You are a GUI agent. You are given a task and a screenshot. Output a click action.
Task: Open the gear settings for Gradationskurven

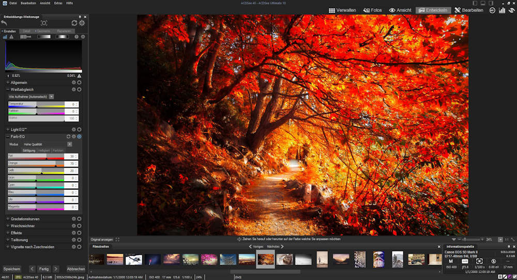click(x=74, y=219)
